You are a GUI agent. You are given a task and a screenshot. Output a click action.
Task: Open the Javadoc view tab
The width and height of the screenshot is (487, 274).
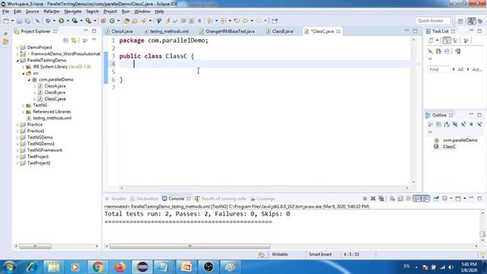coord(116,199)
